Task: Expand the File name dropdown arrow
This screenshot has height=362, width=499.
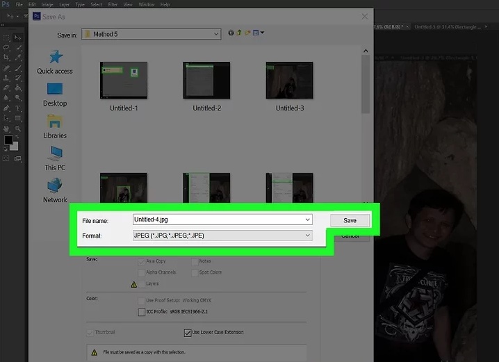Action: [307, 220]
